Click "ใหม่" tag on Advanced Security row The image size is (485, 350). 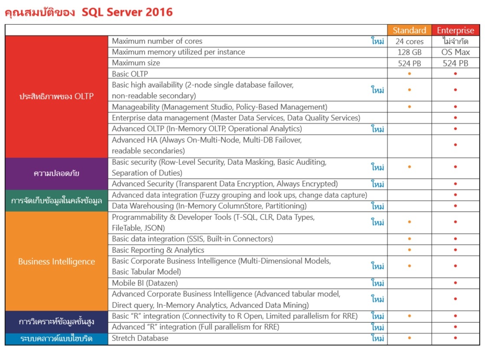click(378, 184)
